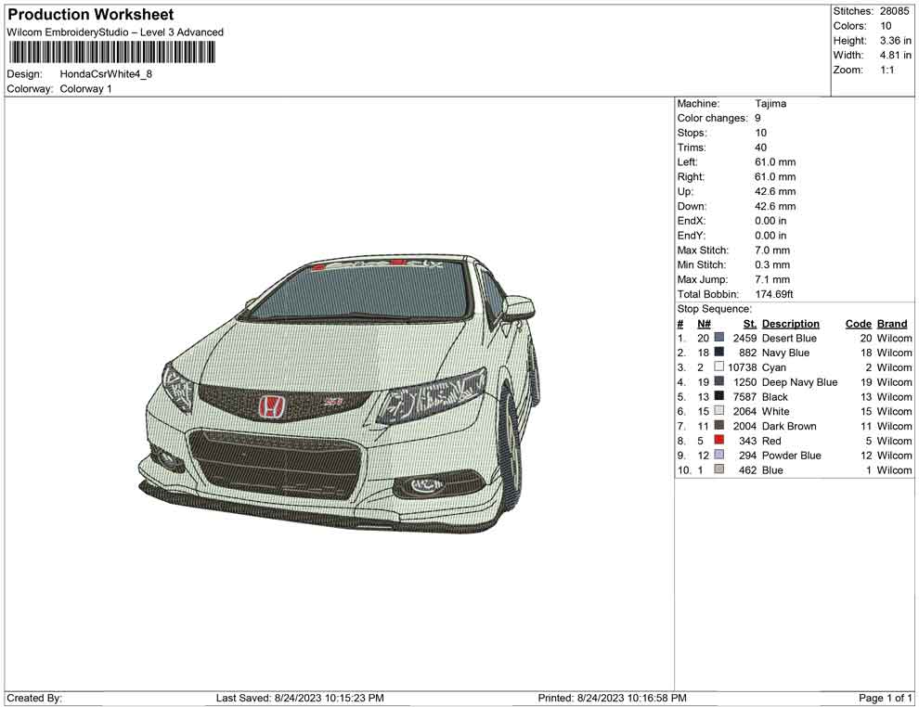Click the Honda car embroidery preview
Image resolution: width=919 pixels, height=707 pixels.
[338, 392]
